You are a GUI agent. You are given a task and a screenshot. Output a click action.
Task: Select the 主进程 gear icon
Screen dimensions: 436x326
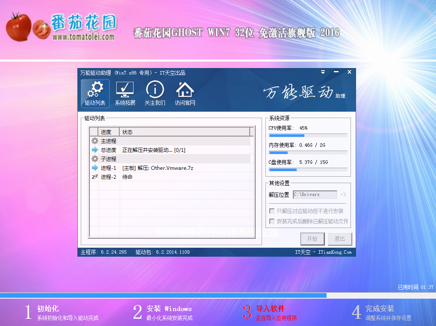(95, 141)
